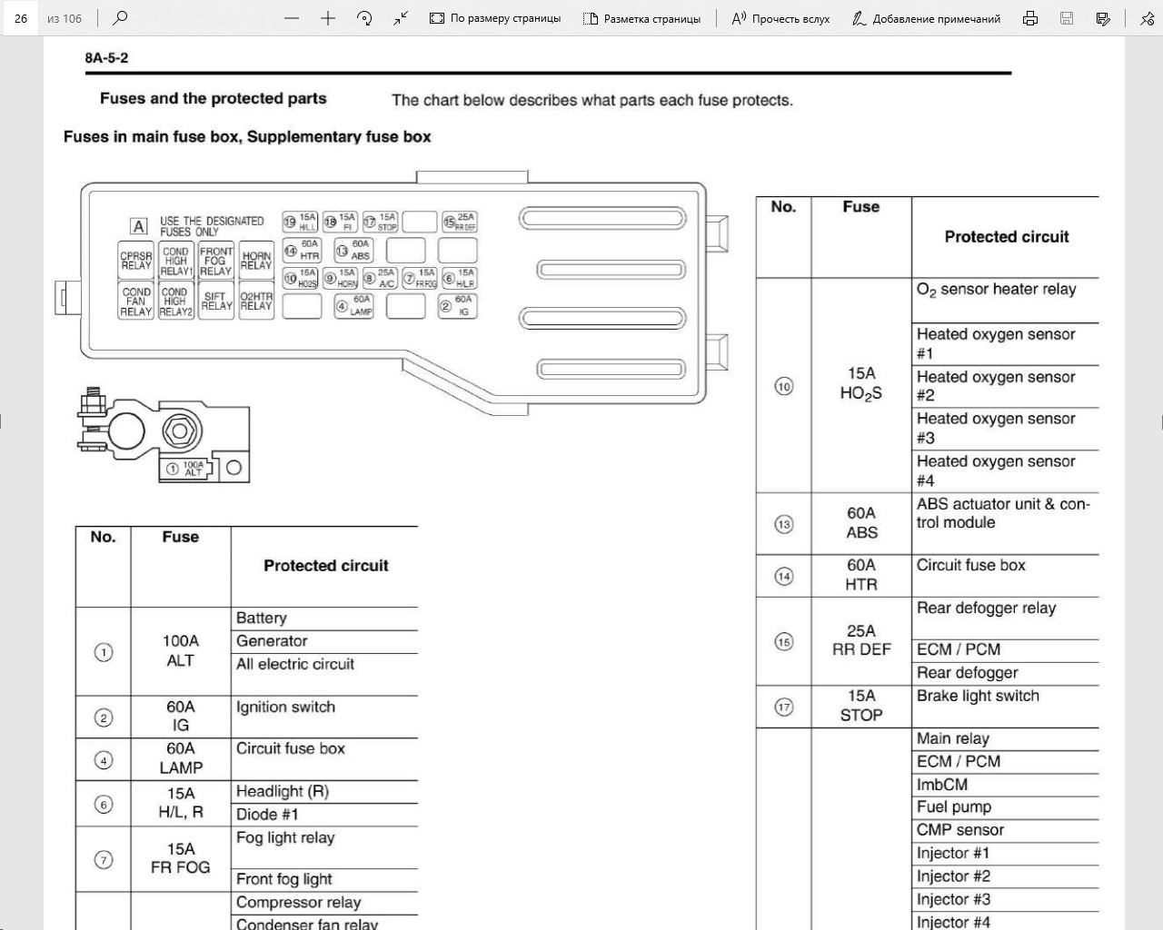Click the greyed-out save floppy icon
The width and height of the screenshot is (1163, 930).
(x=1067, y=18)
